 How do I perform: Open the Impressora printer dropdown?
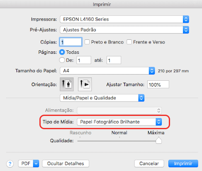tap(124, 19)
